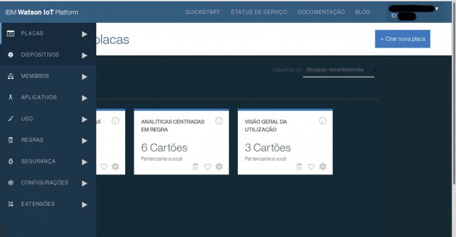Favorite the Visão Geral da Utilização board

311,166
